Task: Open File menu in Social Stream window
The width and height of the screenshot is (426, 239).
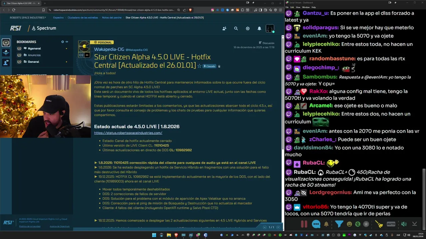Action: coord(287,7)
